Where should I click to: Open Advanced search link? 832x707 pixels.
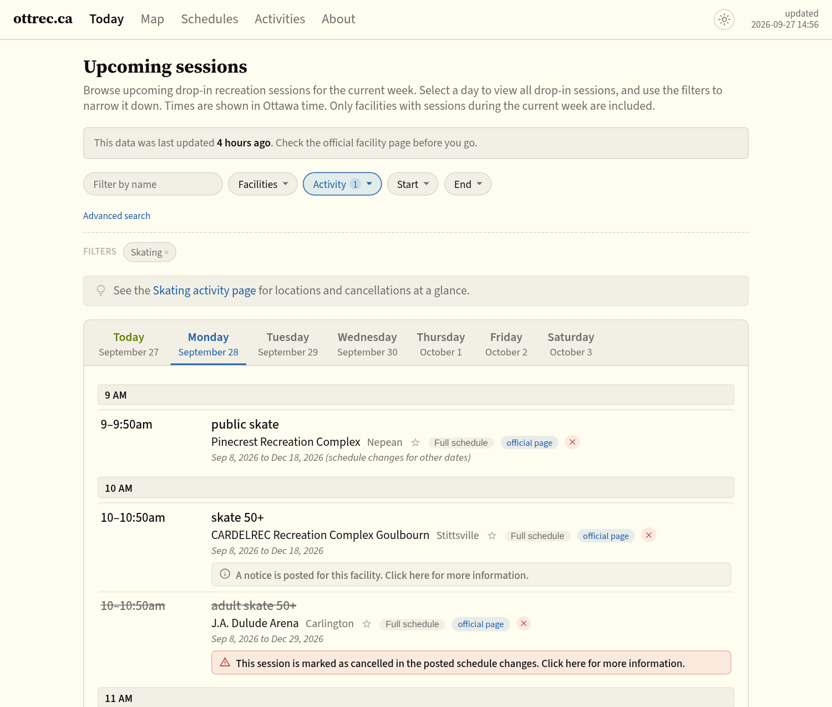(x=116, y=216)
